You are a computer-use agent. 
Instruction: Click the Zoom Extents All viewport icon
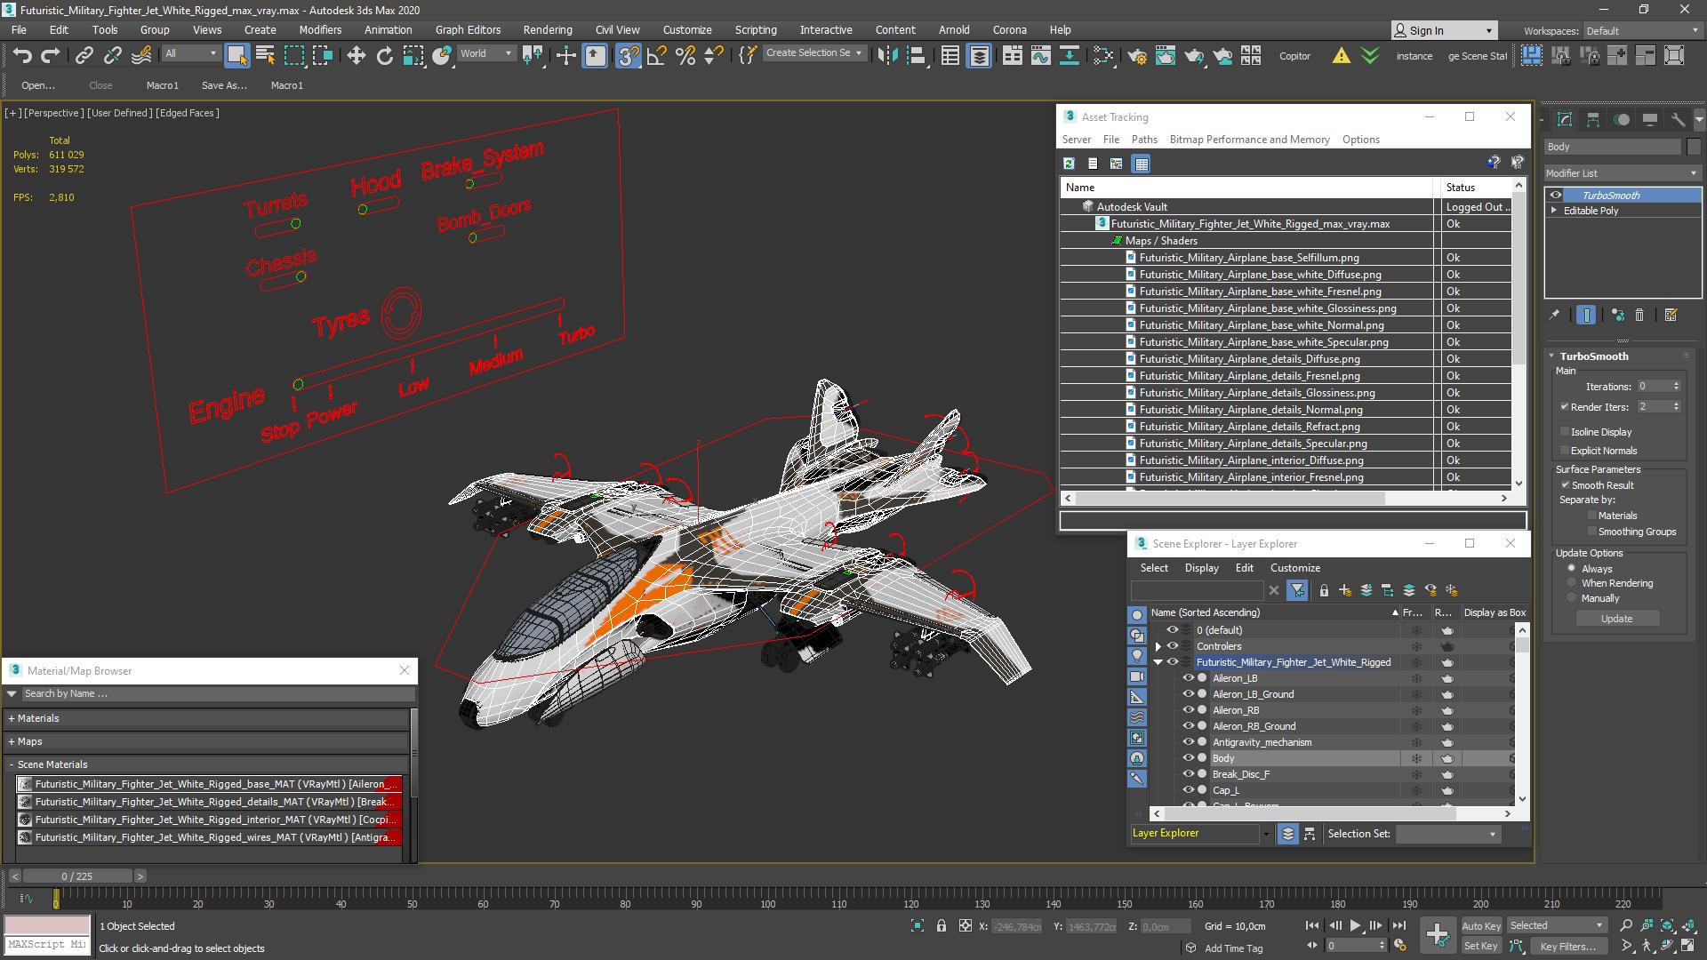[x=1687, y=925]
